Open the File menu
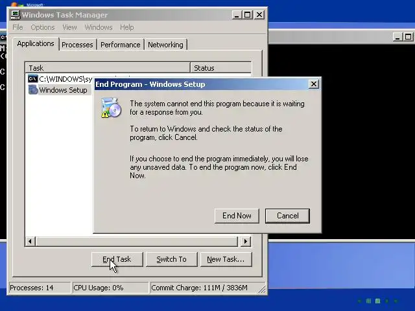This screenshot has width=415, height=311. [x=18, y=27]
